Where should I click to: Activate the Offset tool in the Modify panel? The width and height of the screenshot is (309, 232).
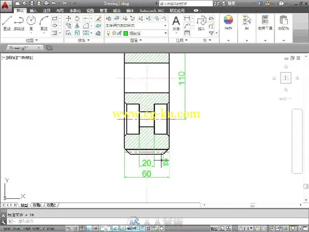(x=98, y=33)
